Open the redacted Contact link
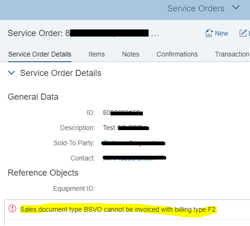The width and height of the screenshot is (250, 226). 134,158
